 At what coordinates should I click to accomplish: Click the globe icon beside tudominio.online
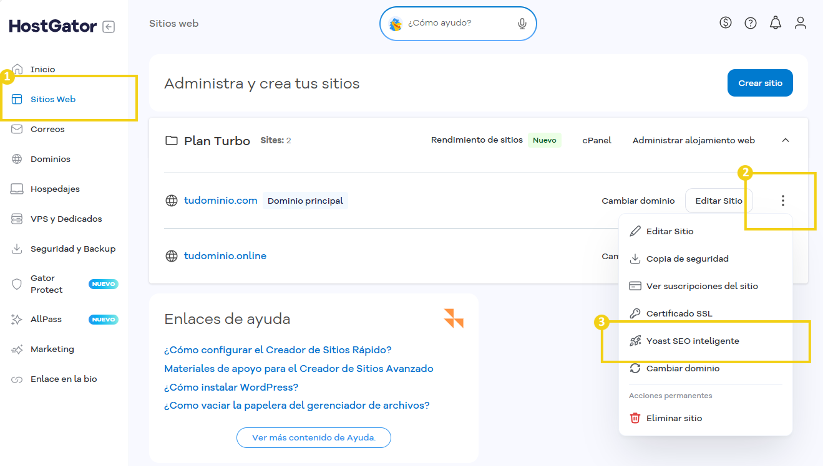[x=171, y=256]
